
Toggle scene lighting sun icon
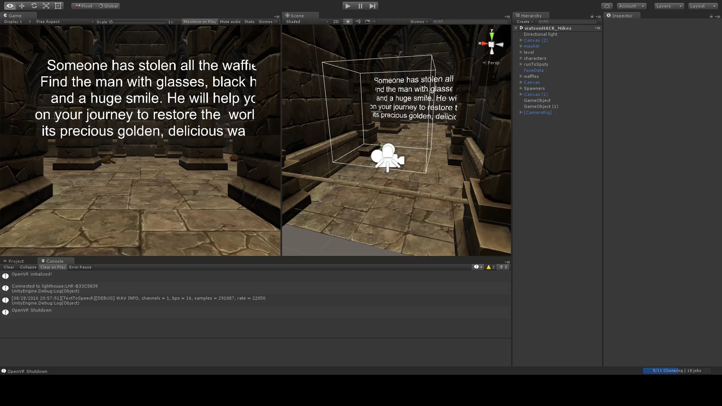coord(348,22)
